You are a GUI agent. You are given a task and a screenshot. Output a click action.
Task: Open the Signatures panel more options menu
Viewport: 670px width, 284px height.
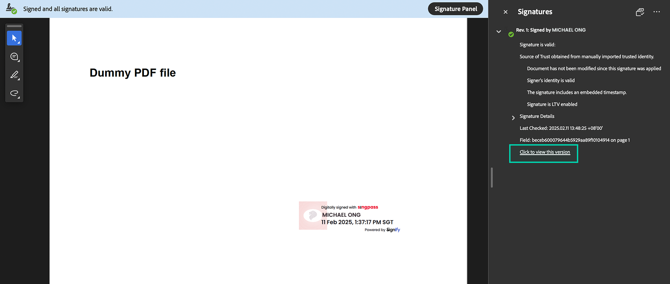click(x=657, y=12)
